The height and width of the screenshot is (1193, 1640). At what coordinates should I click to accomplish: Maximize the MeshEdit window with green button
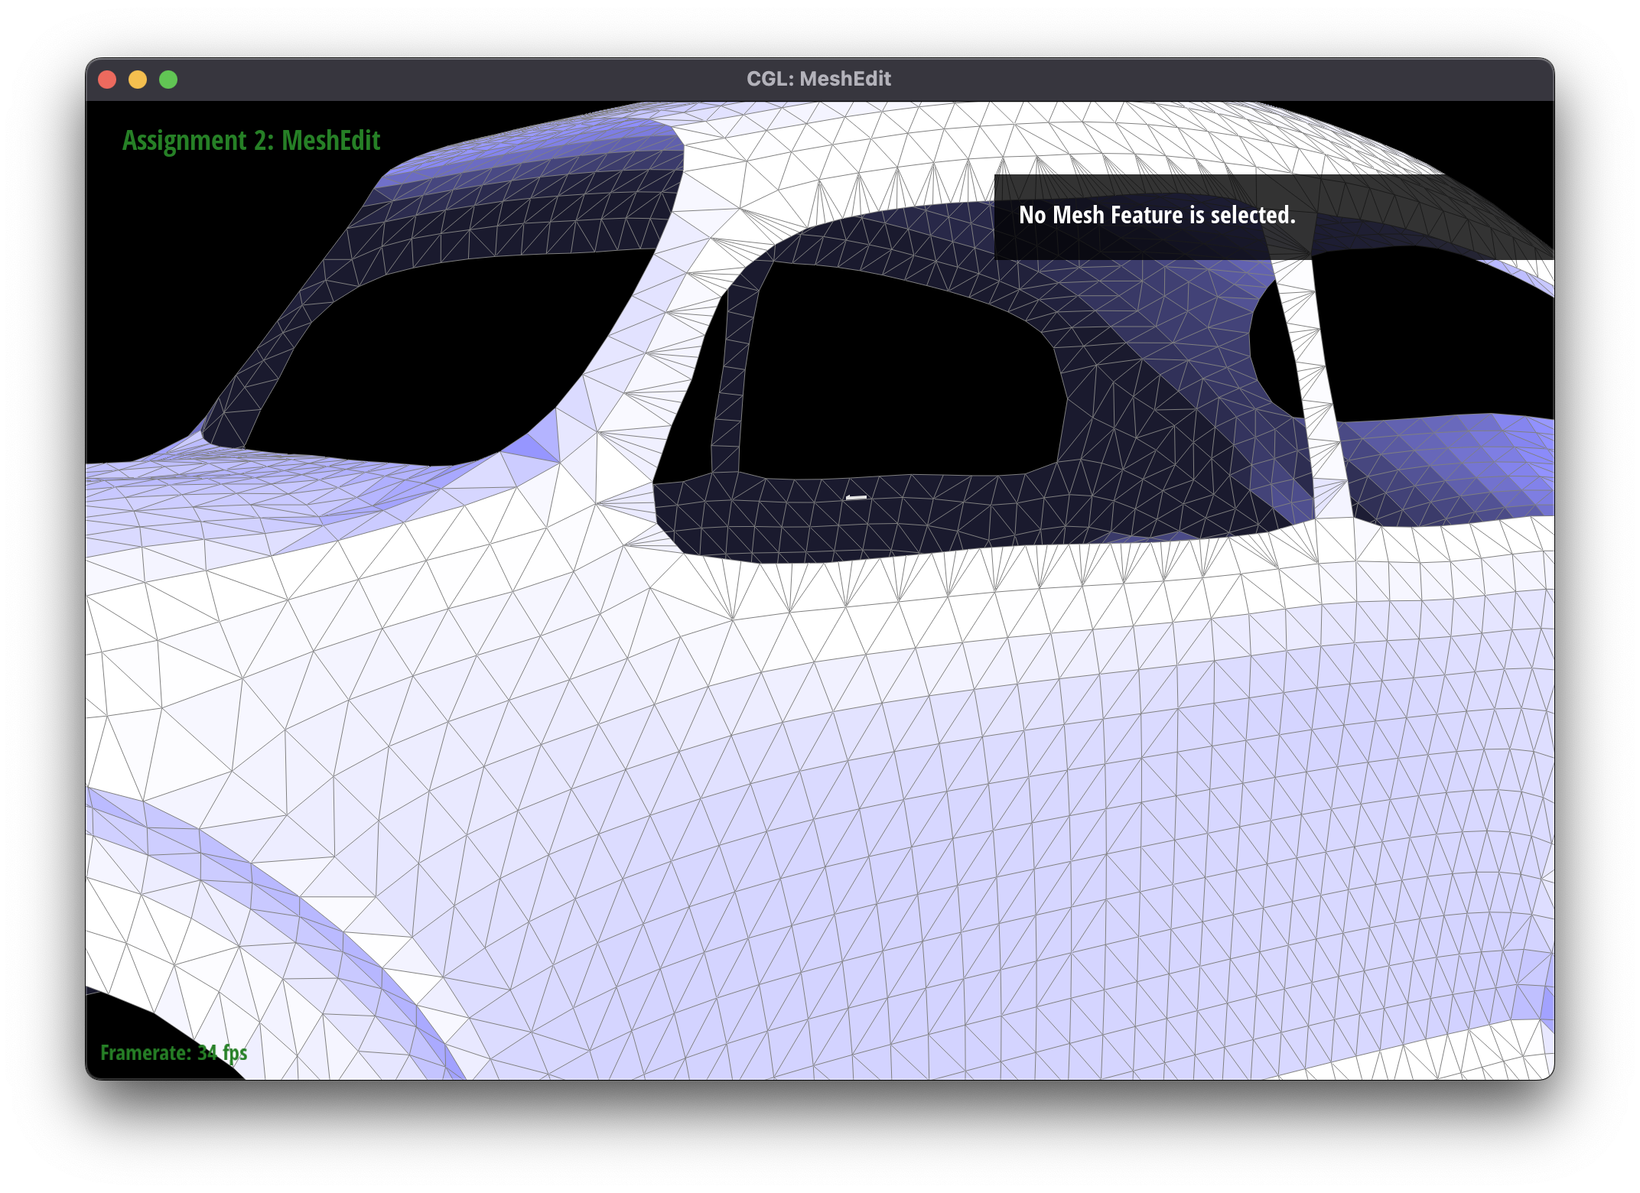[168, 80]
